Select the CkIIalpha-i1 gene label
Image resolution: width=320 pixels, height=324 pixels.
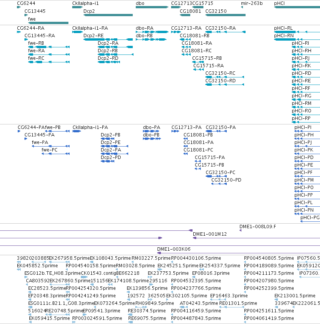point(85,3)
